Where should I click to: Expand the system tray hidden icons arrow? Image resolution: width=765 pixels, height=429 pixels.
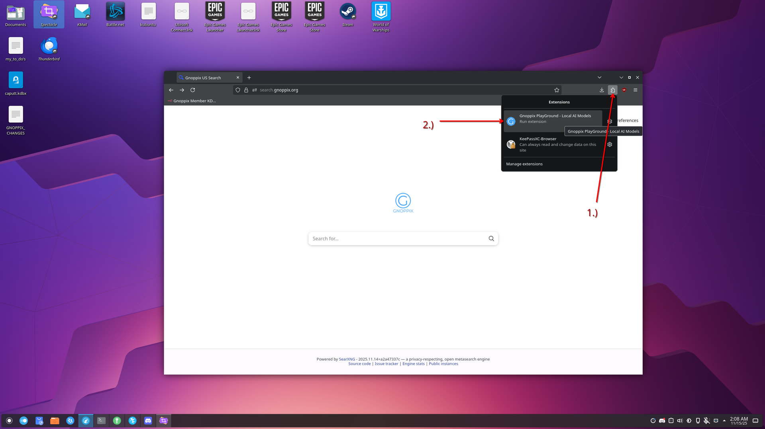724,421
